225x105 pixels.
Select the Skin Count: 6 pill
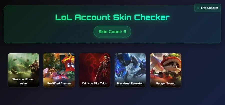tap(112, 32)
